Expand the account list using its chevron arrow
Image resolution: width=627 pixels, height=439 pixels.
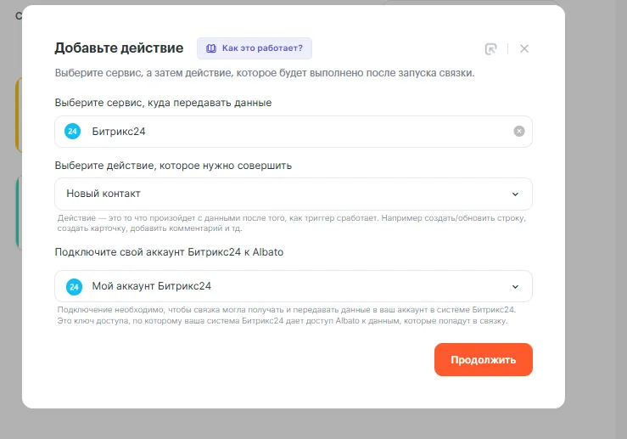click(515, 286)
